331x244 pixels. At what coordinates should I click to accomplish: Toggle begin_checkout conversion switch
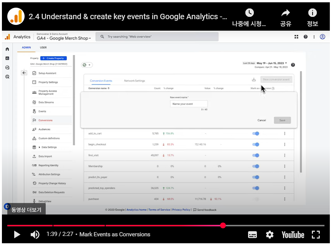pos(256,144)
